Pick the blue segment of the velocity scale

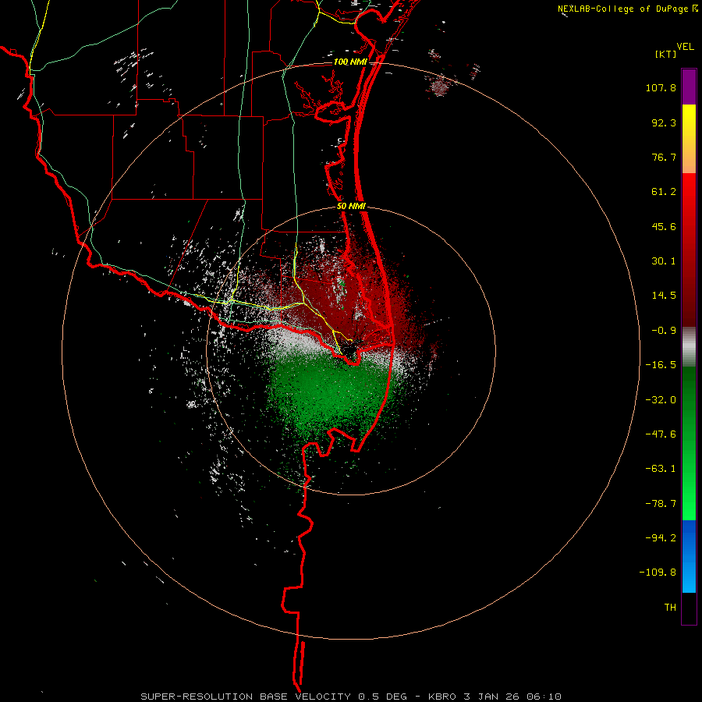(x=689, y=556)
